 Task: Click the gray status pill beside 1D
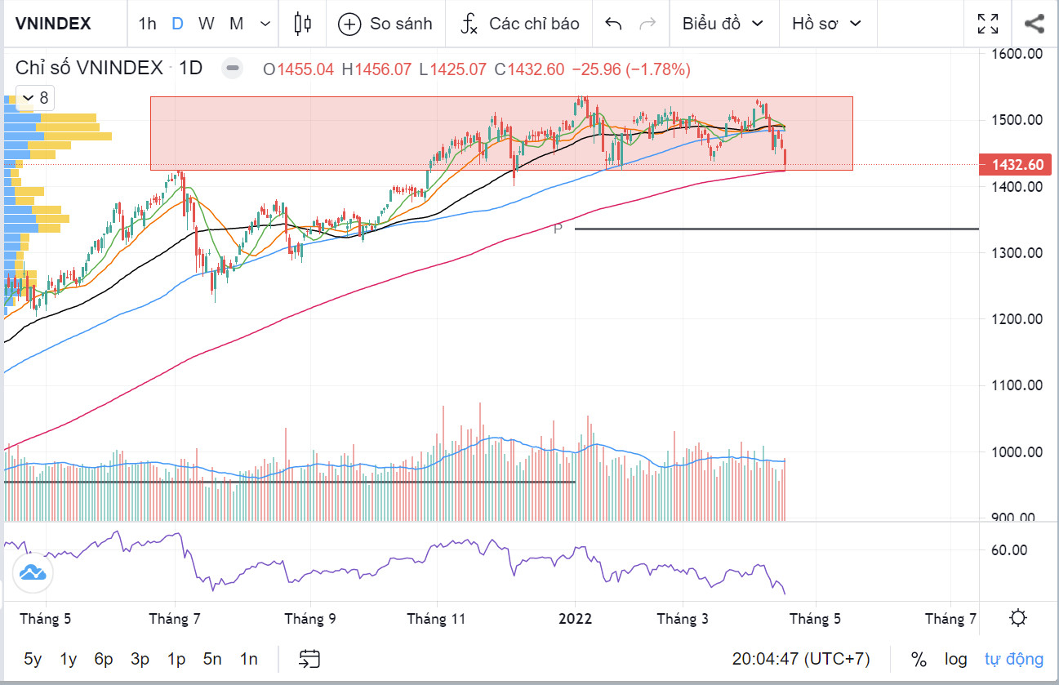pos(233,69)
